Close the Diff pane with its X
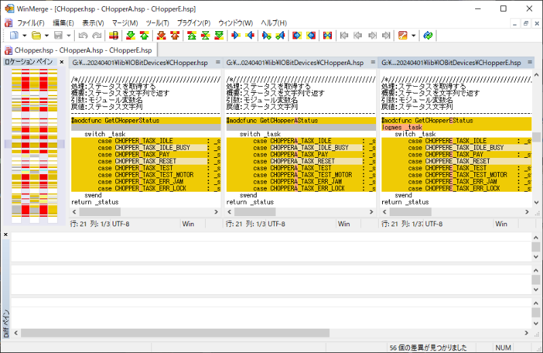This screenshot has height=353, width=543. 5,234
